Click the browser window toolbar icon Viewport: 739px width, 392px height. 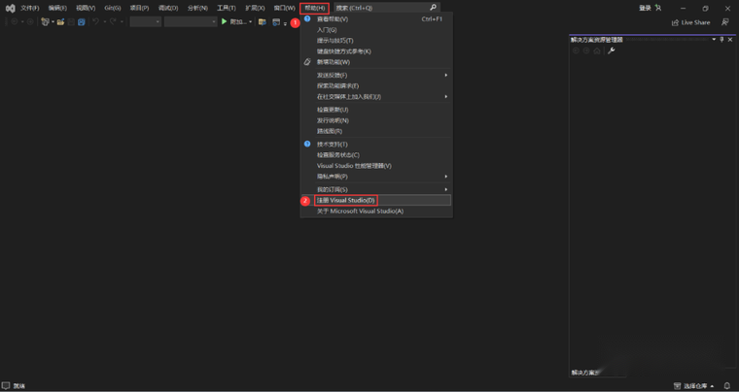coord(277,22)
